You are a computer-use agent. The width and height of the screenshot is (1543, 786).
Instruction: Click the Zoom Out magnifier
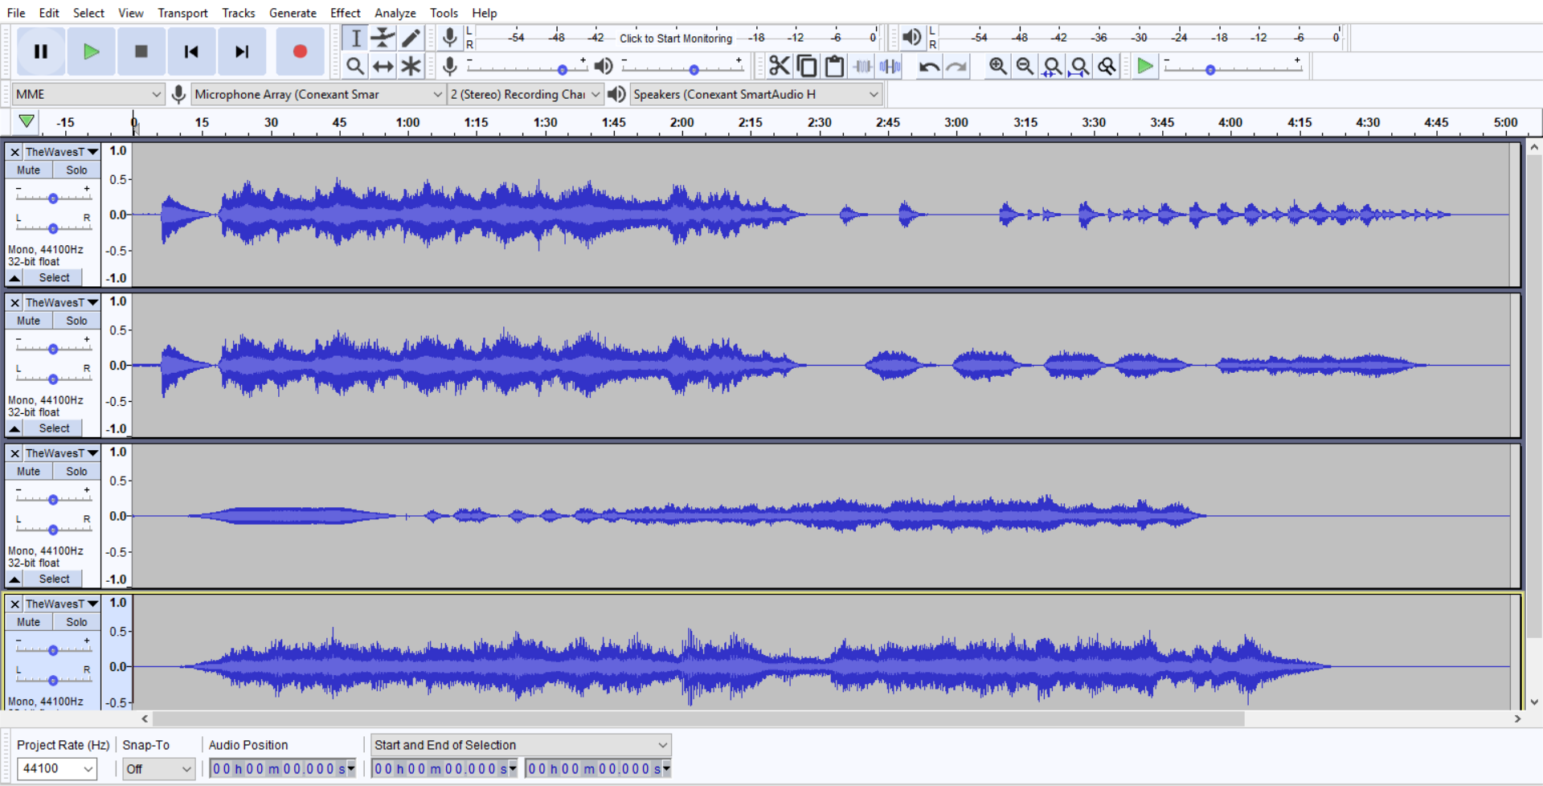pyautogui.click(x=1025, y=66)
